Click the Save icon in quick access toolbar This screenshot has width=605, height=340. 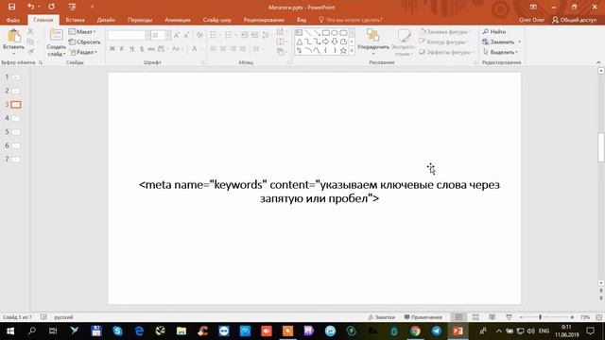[11, 7]
